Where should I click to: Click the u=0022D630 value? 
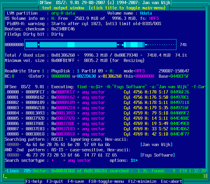click(84, 76)
